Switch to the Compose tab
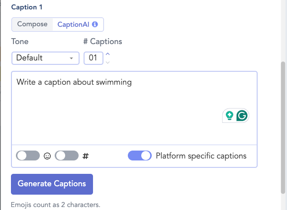Image resolution: width=287 pixels, height=210 pixels. coord(32,24)
